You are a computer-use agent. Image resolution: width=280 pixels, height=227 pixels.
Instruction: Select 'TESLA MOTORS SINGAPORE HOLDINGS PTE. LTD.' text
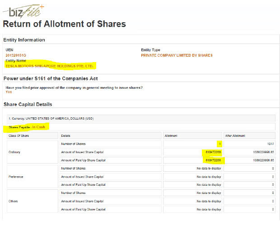[50, 66]
